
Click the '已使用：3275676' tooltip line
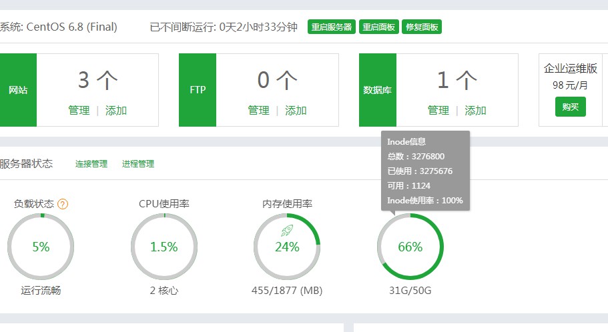click(420, 171)
